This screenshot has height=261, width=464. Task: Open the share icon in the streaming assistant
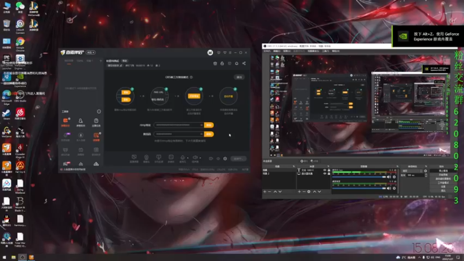point(244,63)
